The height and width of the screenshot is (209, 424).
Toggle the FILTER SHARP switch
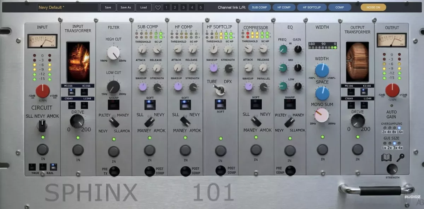click(x=113, y=104)
